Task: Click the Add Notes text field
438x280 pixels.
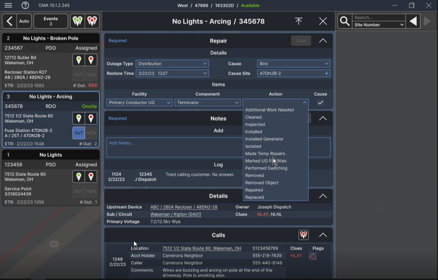Action: pos(174,147)
